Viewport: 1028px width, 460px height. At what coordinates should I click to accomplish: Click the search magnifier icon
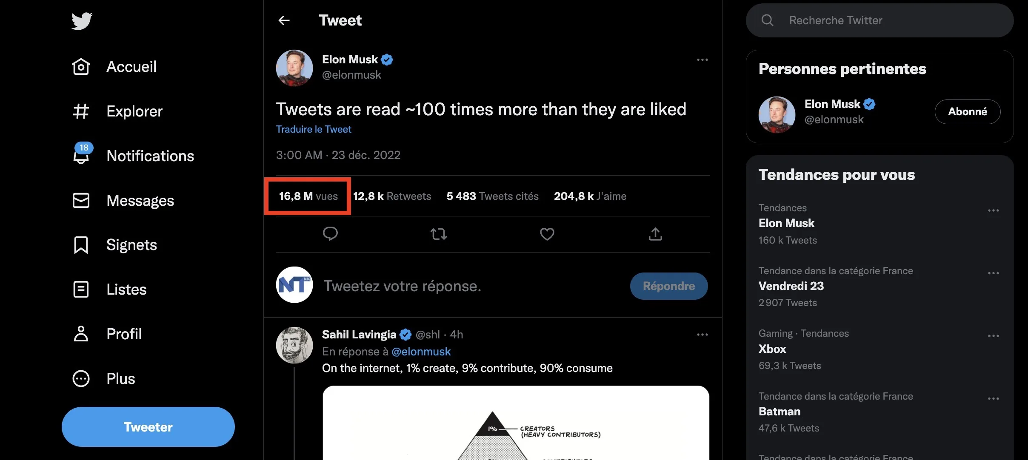point(767,20)
